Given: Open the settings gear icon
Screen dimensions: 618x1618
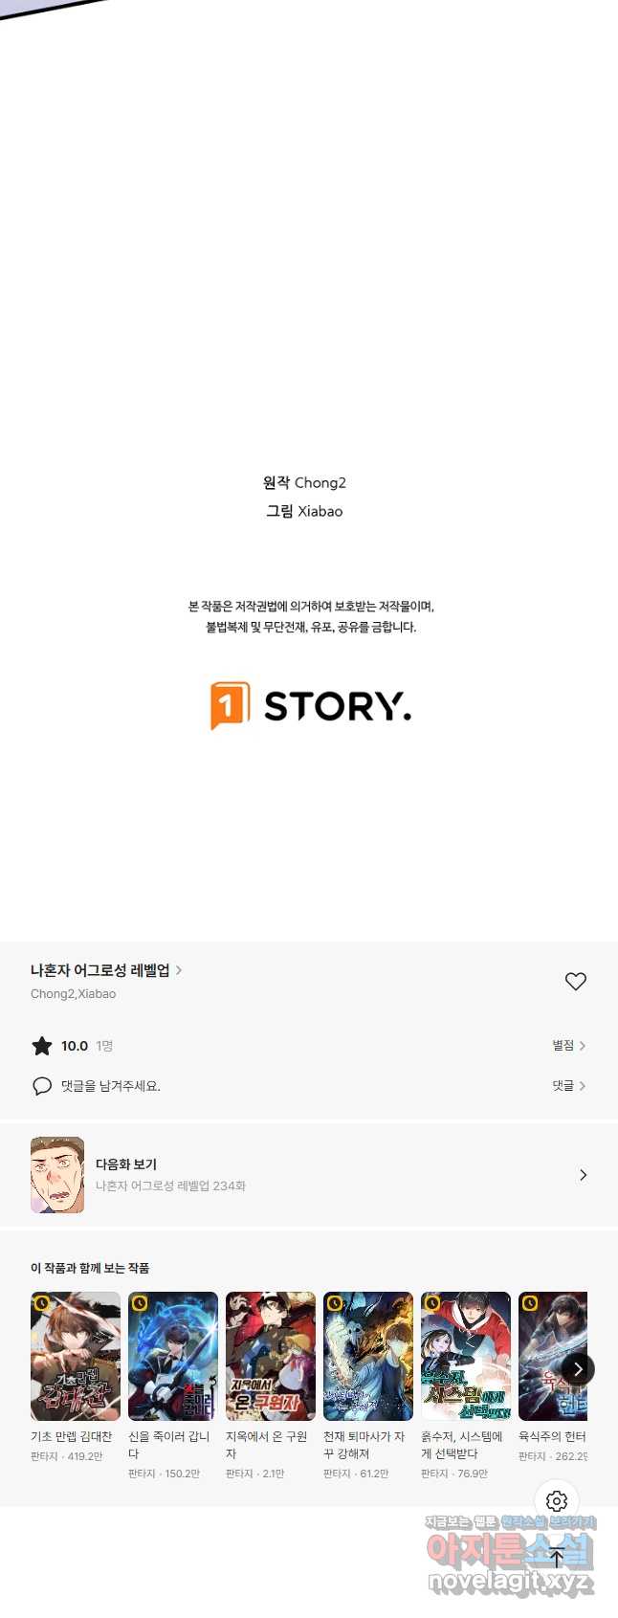Looking at the screenshot, I should [x=557, y=1501].
